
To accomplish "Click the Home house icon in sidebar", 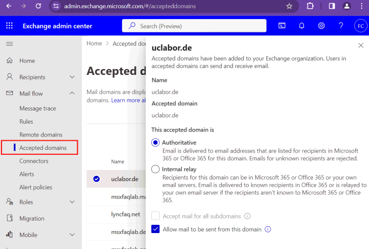I will click(x=10, y=60).
